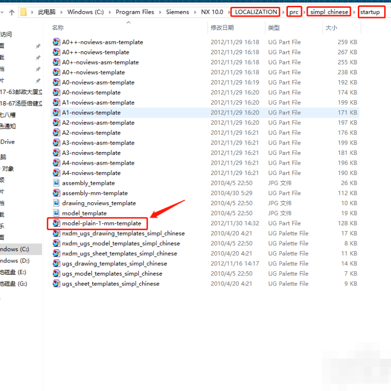Open root chevron beside address bar folder icon

(32, 12)
